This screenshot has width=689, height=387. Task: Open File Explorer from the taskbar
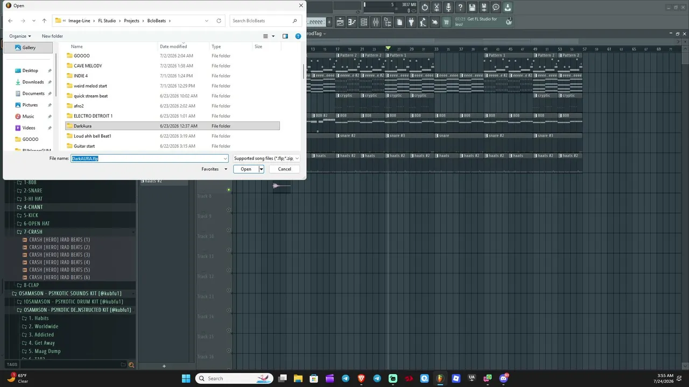click(x=298, y=378)
